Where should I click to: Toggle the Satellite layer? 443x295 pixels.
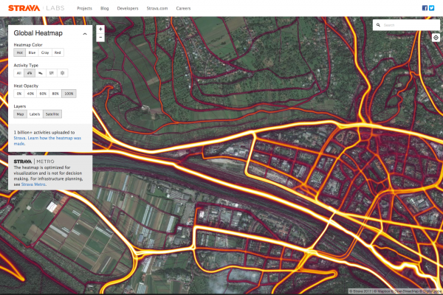pos(52,114)
